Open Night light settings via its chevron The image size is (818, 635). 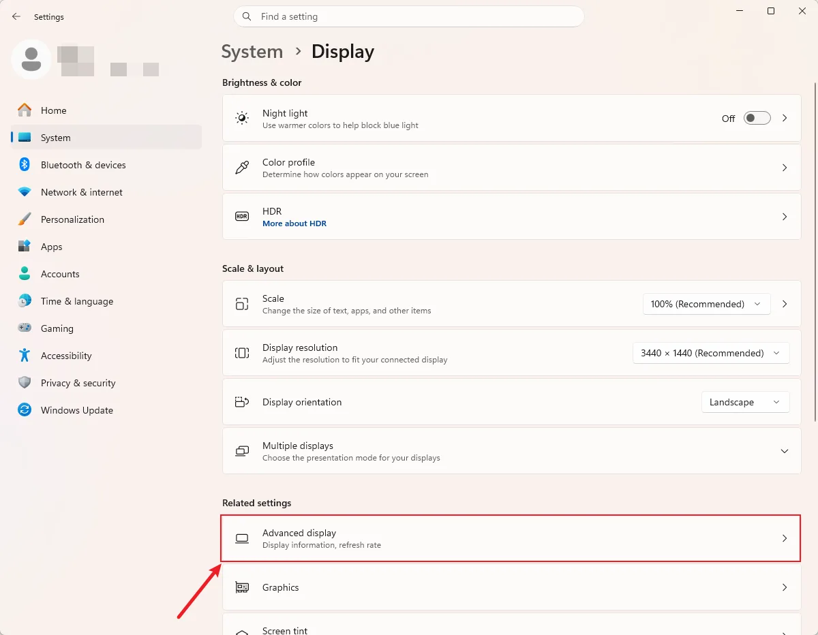point(785,118)
